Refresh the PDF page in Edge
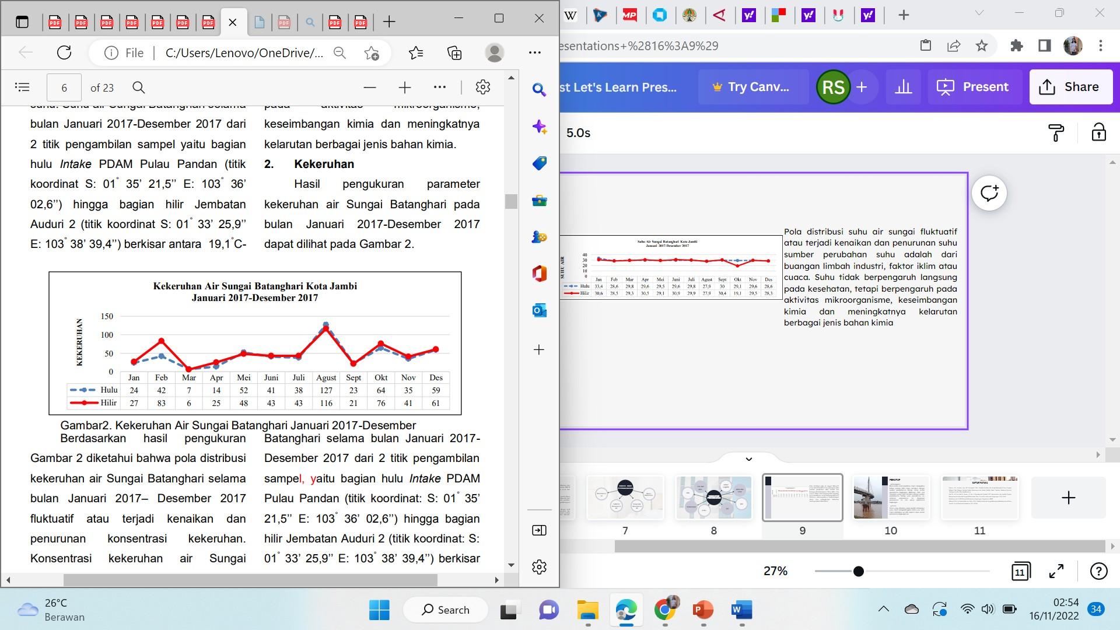Screen dimensions: 1120x630 point(64,52)
